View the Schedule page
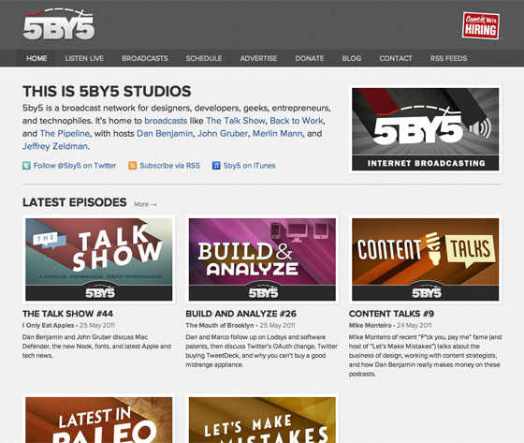 tap(204, 58)
